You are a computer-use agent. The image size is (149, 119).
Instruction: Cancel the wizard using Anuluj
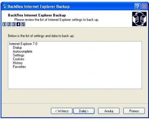point(109,111)
